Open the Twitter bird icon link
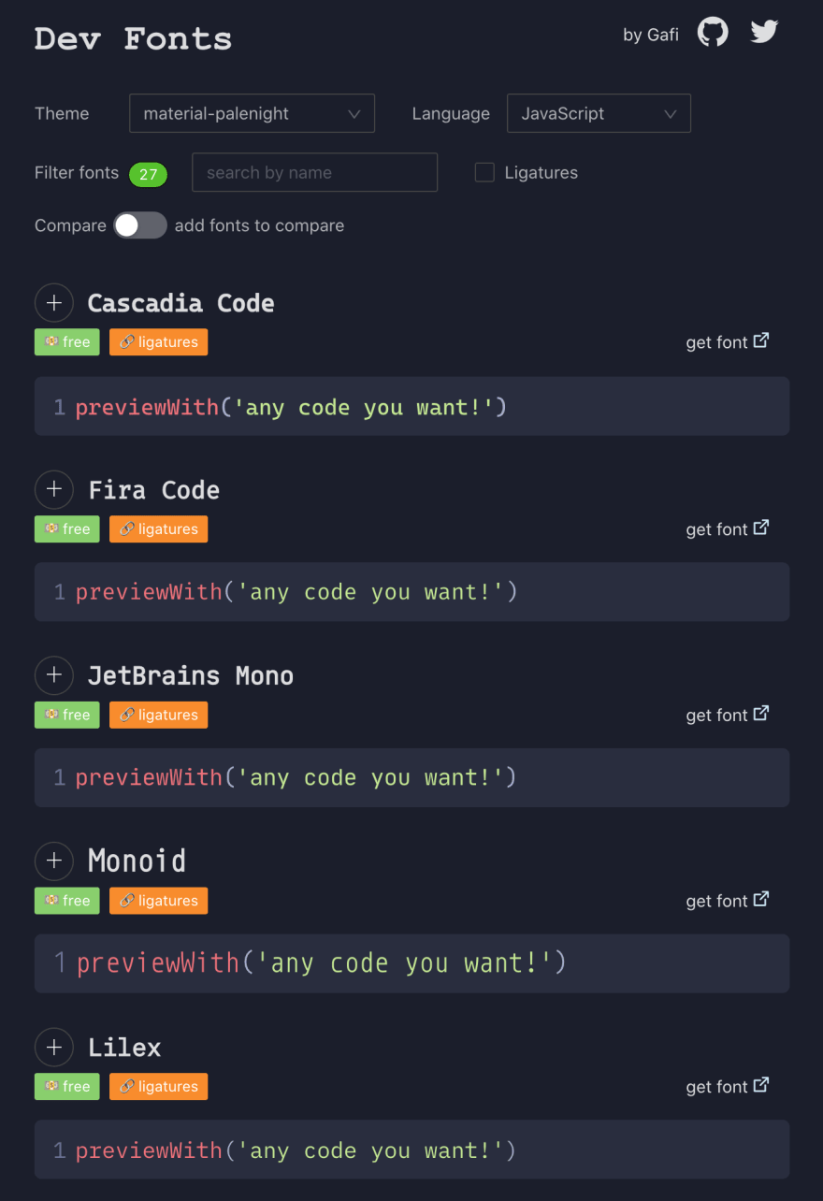This screenshot has height=1201, width=823. 764,32
